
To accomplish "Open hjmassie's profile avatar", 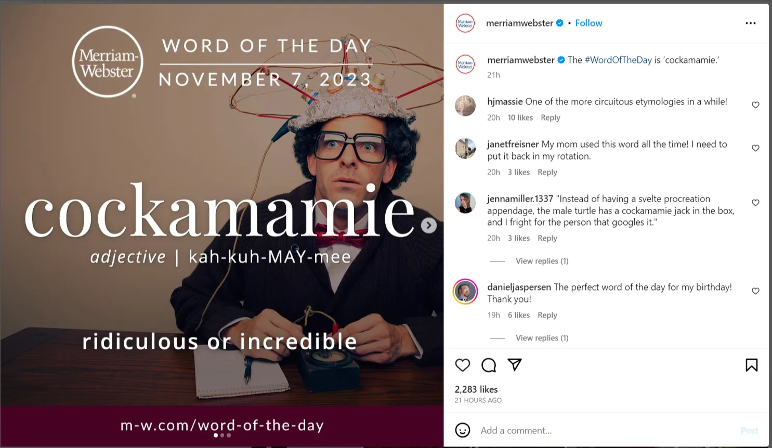I will click(465, 105).
